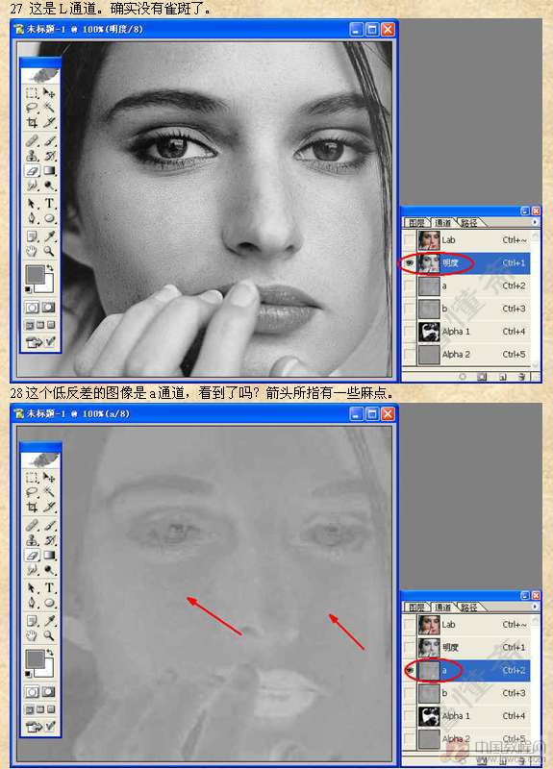Screen dimensions: 553x769
Task: Hide the 明度 channel eye where 明度 is highlighted
Action: click(x=409, y=263)
